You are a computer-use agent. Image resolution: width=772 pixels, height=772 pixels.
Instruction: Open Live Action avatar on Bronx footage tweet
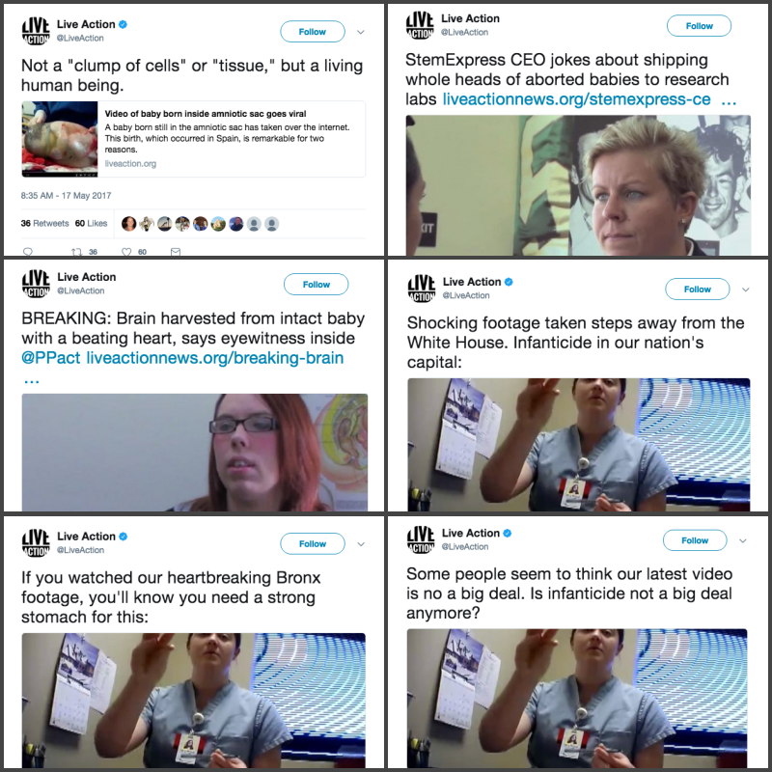click(36, 542)
